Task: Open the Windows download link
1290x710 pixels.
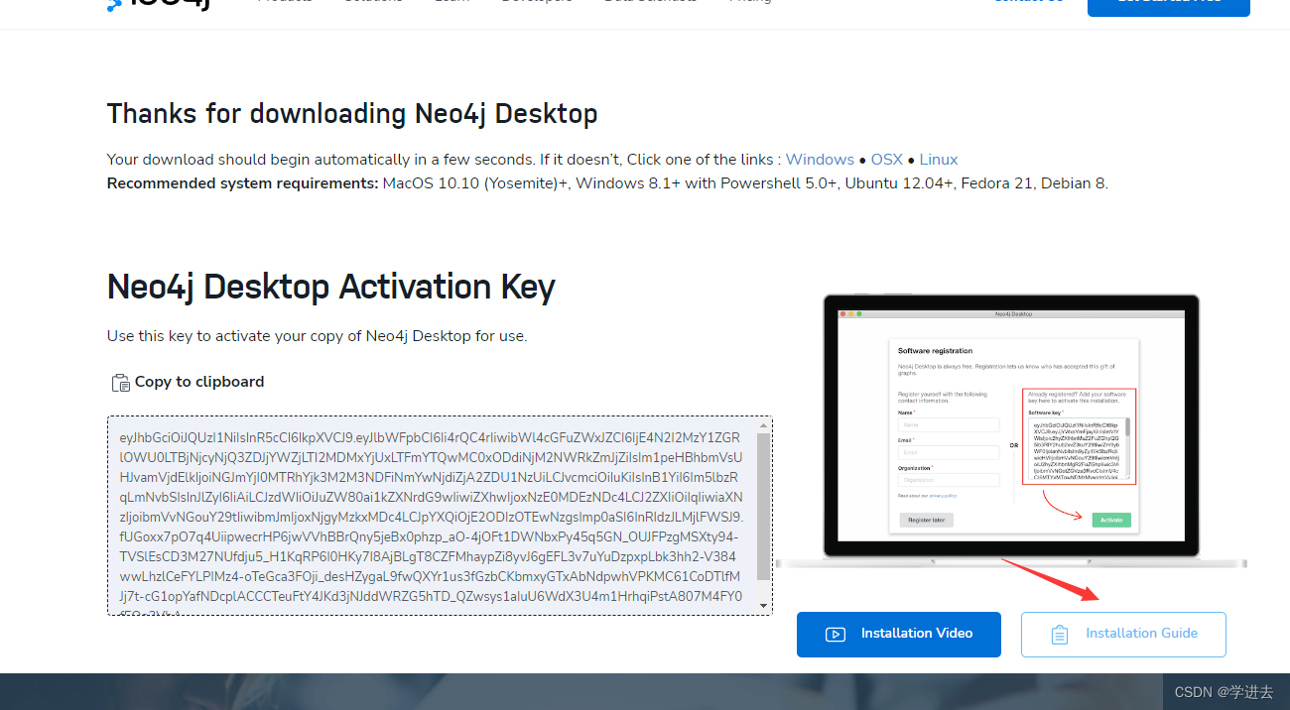Action: (820, 160)
